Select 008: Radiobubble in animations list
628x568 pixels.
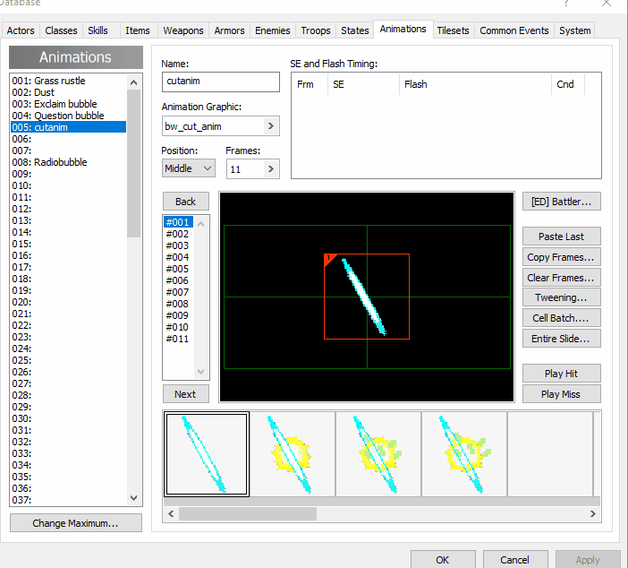[x=49, y=162]
